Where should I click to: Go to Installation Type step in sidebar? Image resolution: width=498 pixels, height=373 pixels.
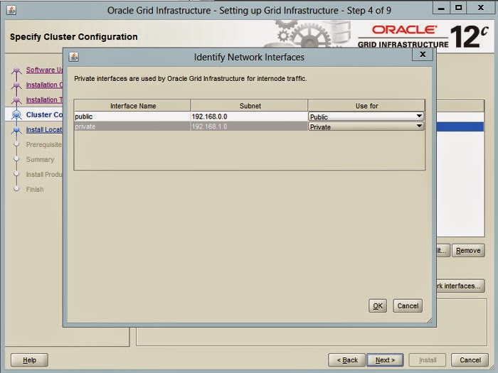(44, 99)
